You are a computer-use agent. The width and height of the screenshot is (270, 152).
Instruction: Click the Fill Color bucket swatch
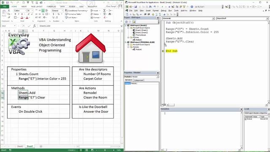coord(22,18)
